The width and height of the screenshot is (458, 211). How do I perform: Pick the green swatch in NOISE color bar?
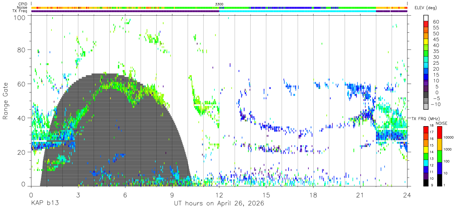[x=439, y=156]
